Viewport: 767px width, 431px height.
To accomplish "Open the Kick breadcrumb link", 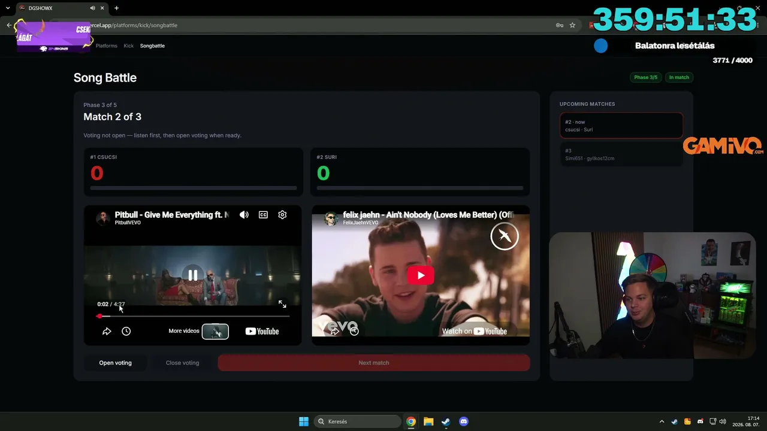I will point(129,45).
